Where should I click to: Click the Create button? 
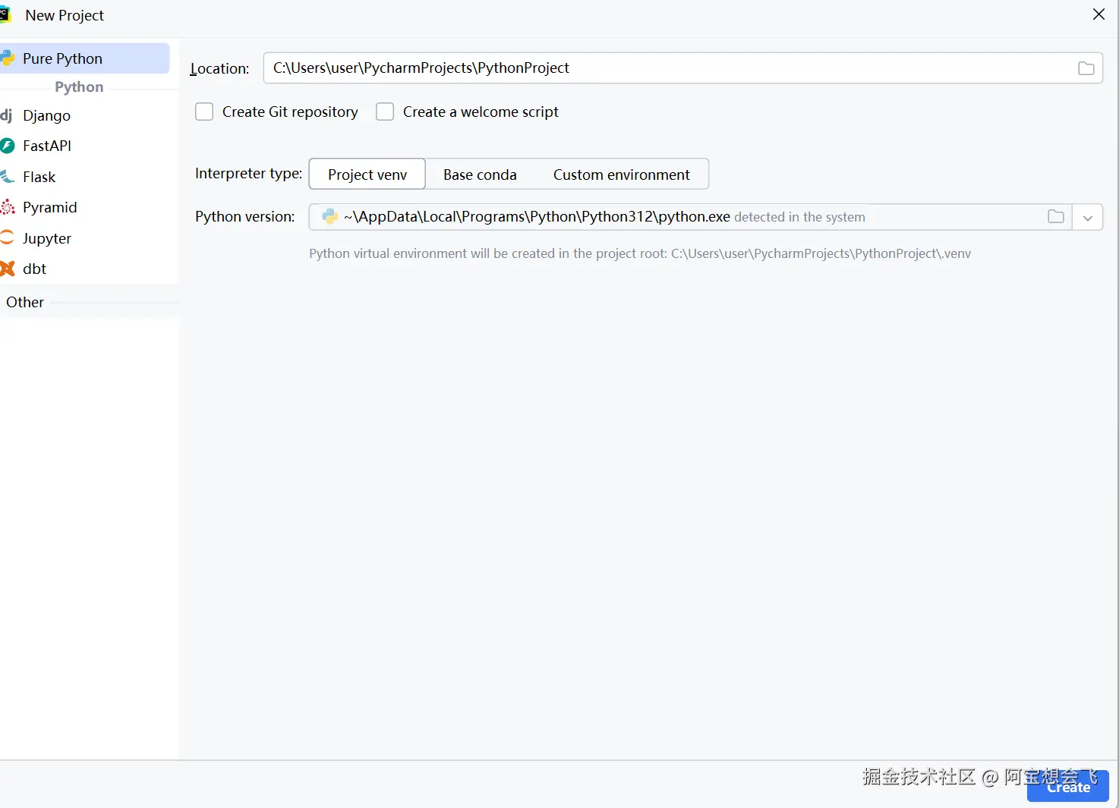click(1068, 787)
